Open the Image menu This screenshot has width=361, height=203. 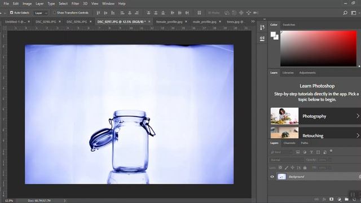point(27,4)
